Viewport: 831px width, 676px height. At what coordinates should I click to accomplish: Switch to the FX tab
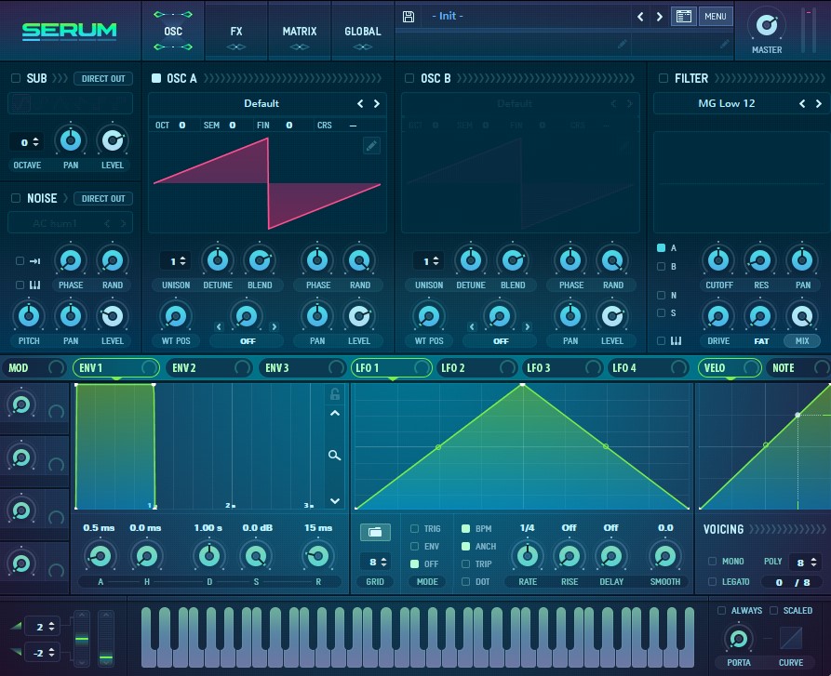236,32
